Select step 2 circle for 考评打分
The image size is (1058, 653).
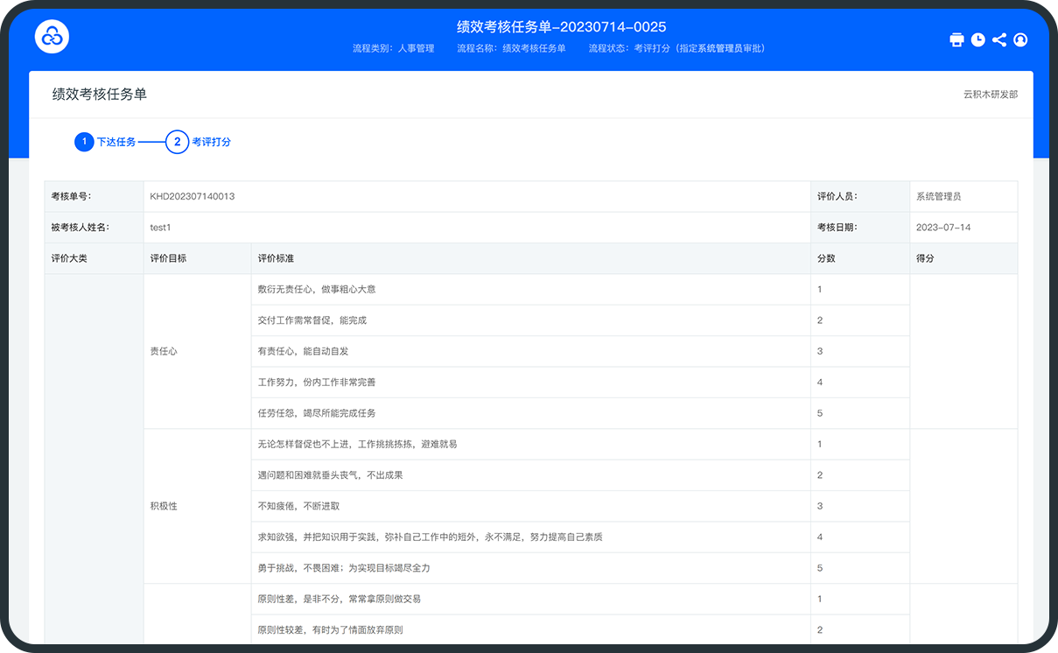coord(177,142)
